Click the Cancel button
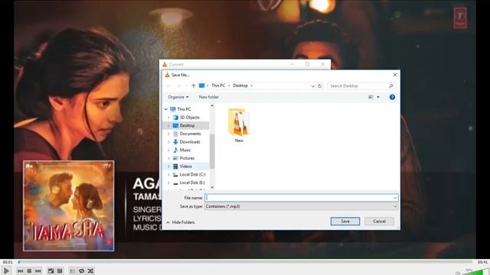Viewport: 490px width, 275px height. coord(379,221)
